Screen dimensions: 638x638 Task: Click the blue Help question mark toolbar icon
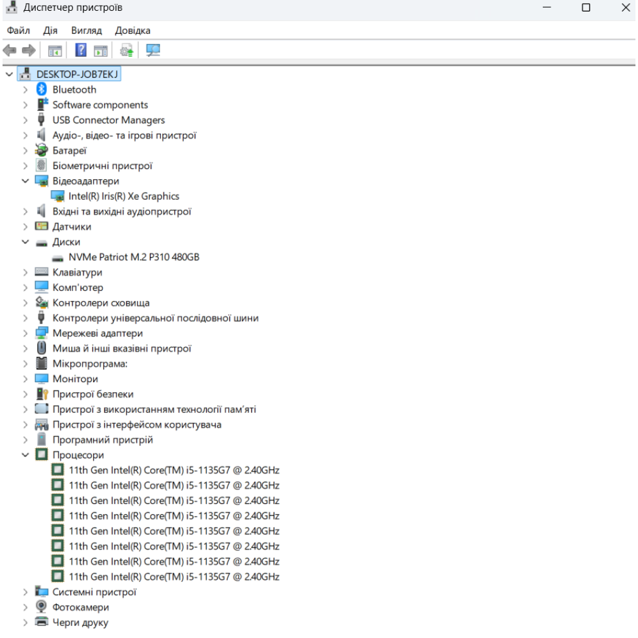(x=81, y=50)
